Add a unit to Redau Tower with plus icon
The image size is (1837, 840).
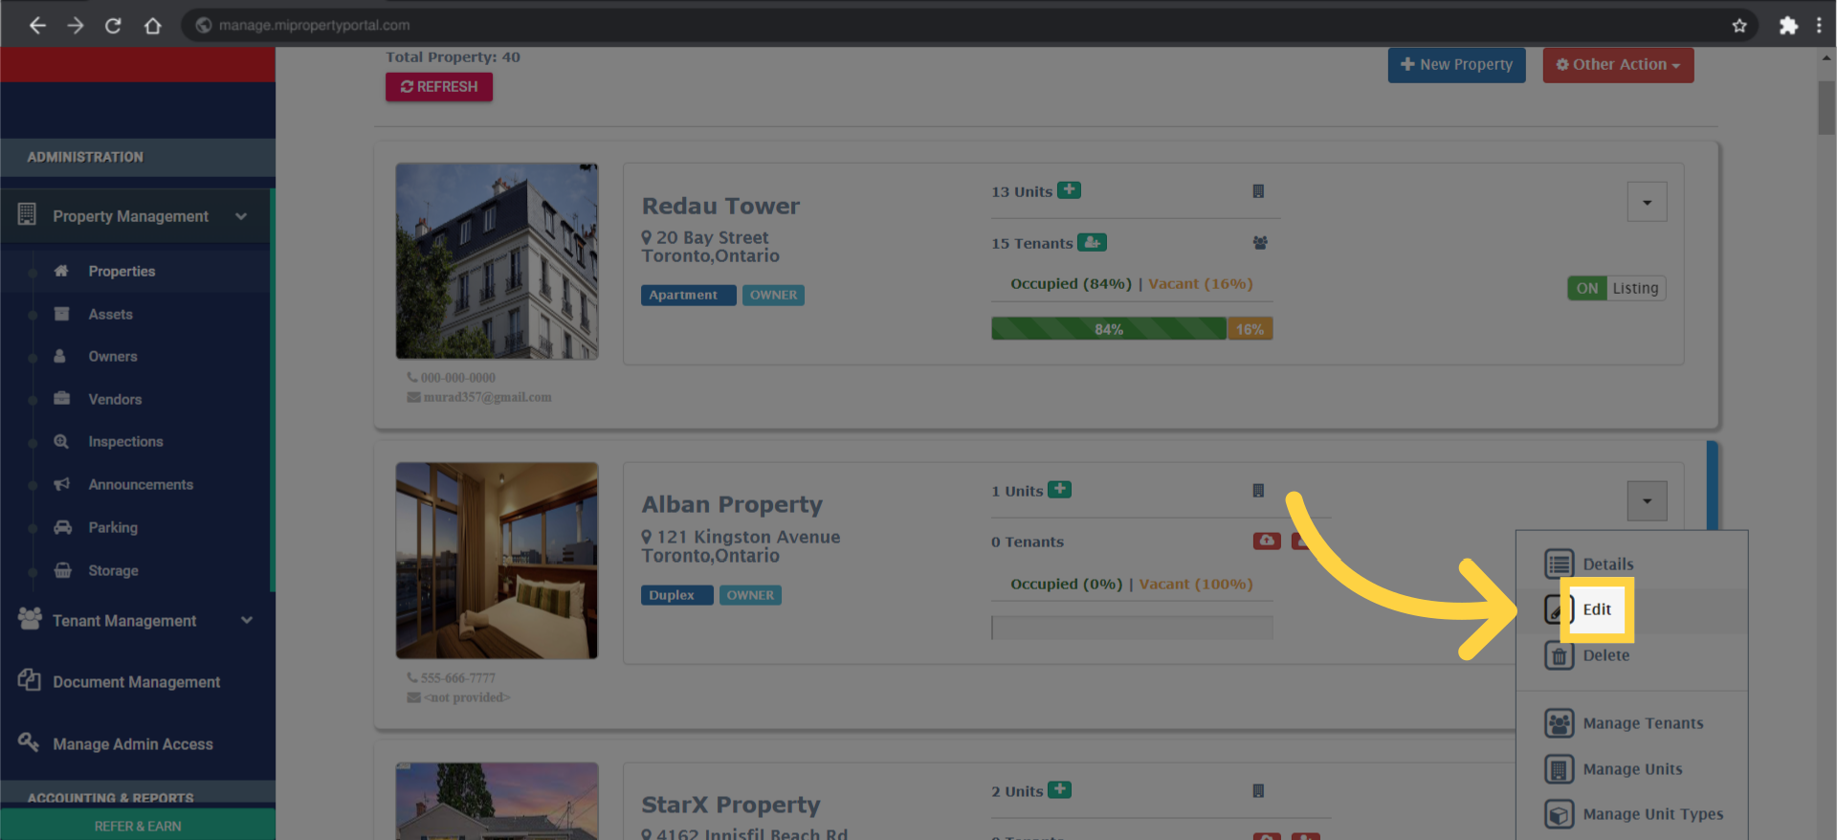1069,190
